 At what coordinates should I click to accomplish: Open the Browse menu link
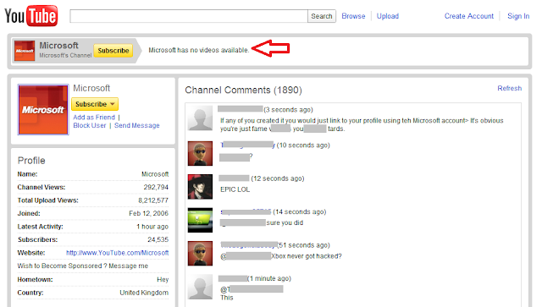[353, 16]
